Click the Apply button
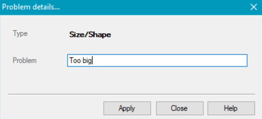Screen dimensions: 262x119 click(127, 108)
